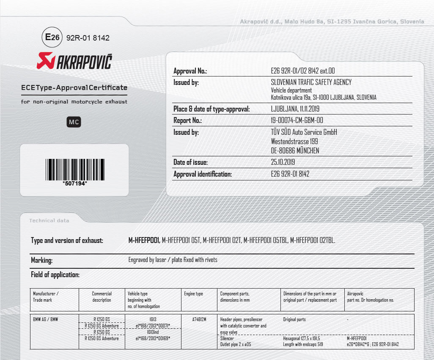The height and width of the screenshot is (360, 434).
Task: Select 'E26 92R-01 8142' approval identification value
Action: pos(290,174)
